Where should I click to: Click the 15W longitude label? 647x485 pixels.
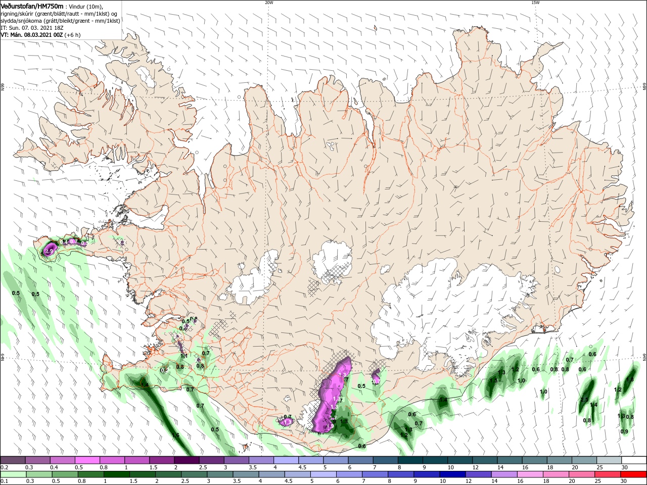pos(535,3)
